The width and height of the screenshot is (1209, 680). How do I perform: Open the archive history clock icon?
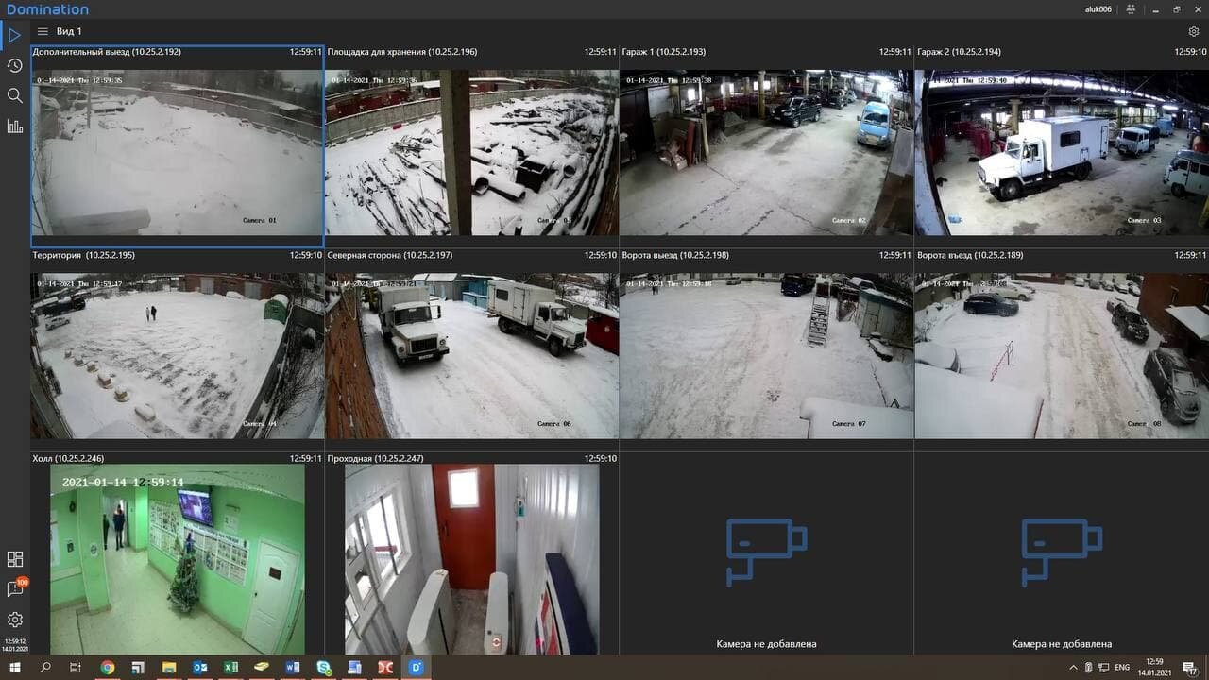(14, 65)
